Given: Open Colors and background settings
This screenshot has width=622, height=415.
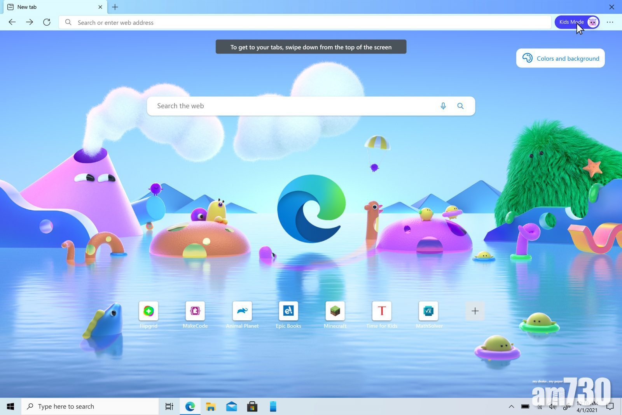Looking at the screenshot, I should pyautogui.click(x=560, y=58).
